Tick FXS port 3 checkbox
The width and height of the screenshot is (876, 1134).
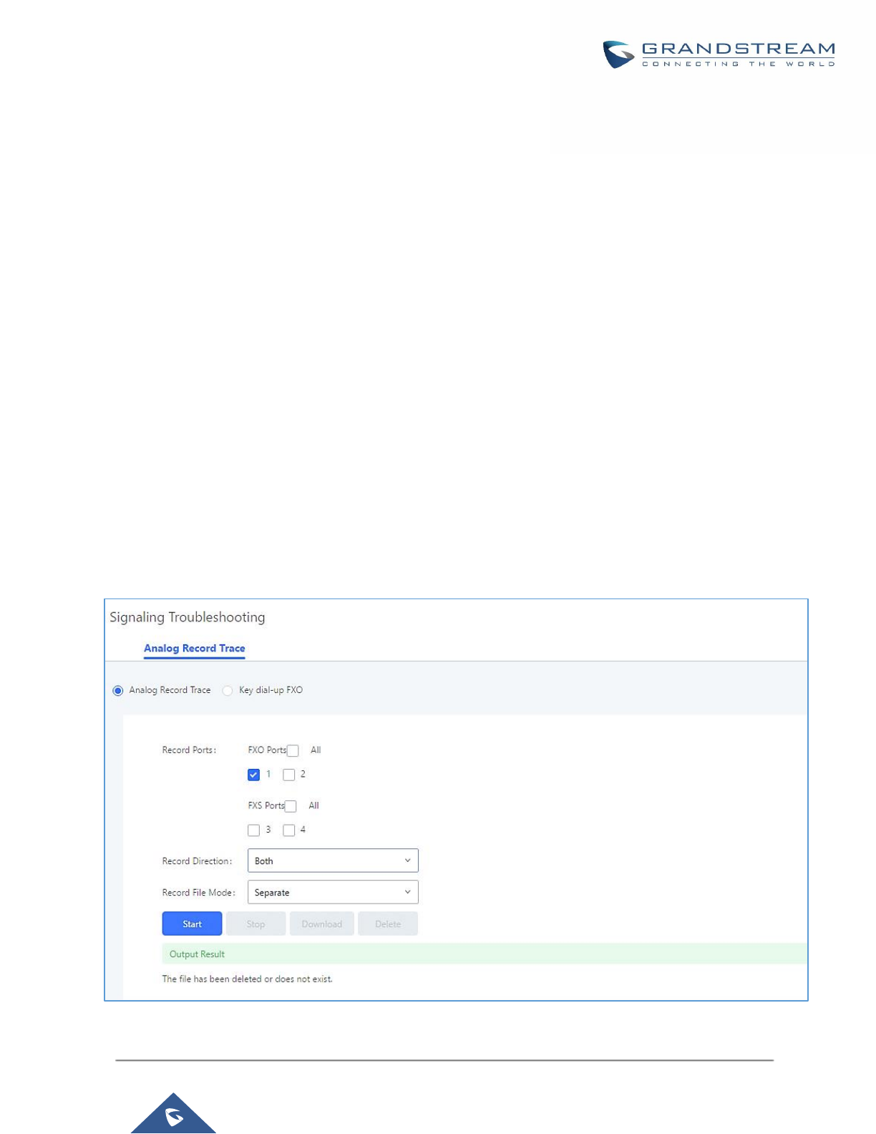coord(253,830)
